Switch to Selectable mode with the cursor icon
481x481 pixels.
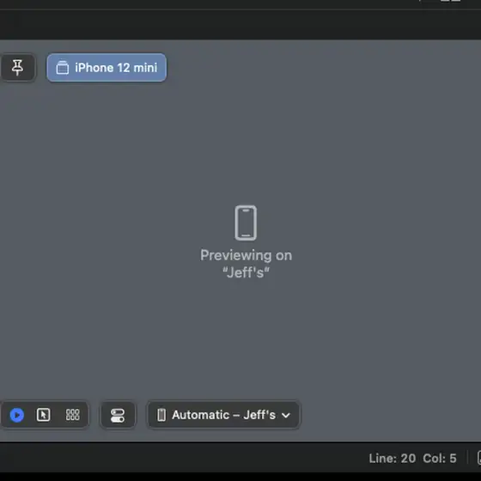pos(43,415)
